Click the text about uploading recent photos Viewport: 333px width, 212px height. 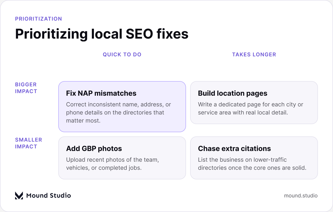coord(112,164)
